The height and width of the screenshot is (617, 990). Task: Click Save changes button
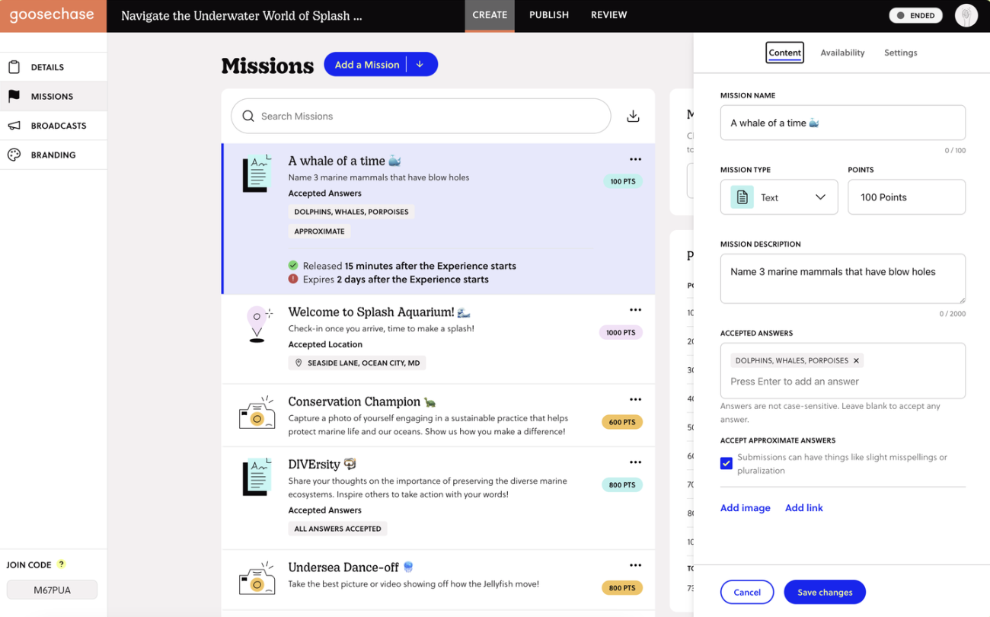tap(825, 592)
